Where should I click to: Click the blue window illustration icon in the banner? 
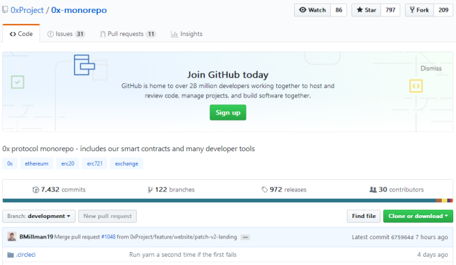[x=84, y=65]
